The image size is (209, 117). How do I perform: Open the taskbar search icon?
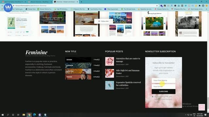pyautogui.click(x=8, y=115)
